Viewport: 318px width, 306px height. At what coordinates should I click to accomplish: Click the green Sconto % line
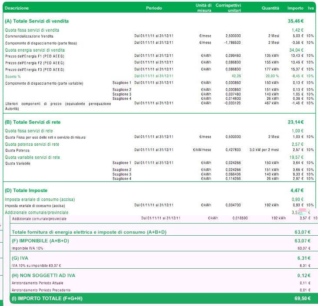(x=159, y=76)
